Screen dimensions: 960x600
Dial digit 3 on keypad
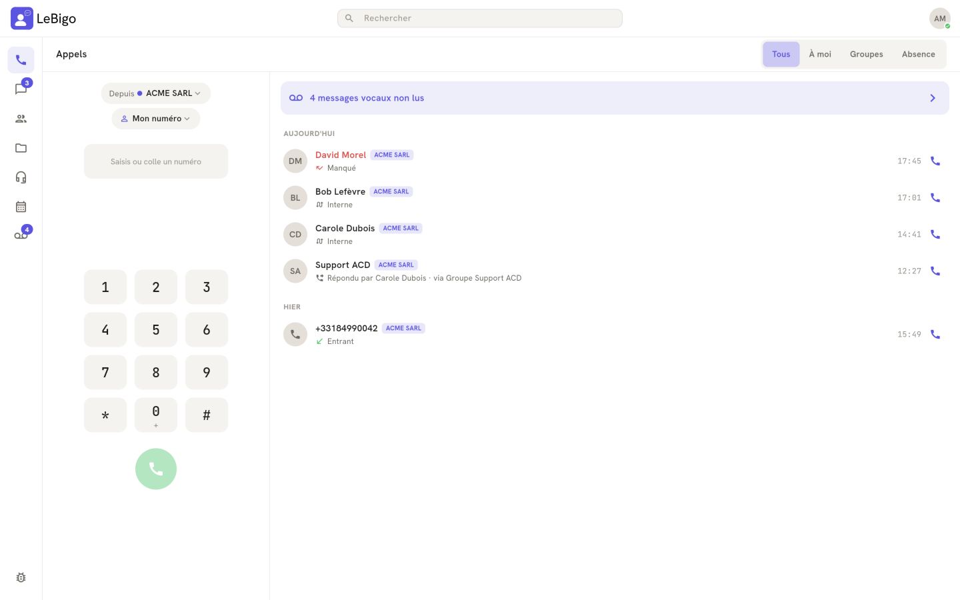[207, 287]
